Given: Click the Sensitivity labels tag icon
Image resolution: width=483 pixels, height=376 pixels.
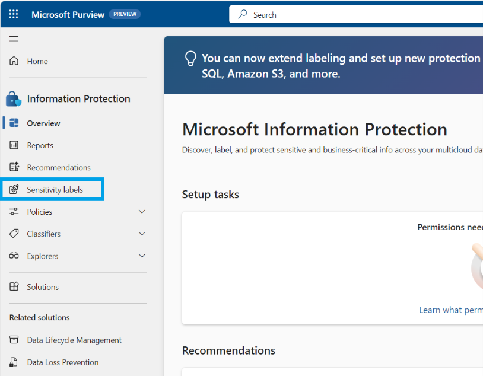Looking at the screenshot, I should [x=14, y=190].
